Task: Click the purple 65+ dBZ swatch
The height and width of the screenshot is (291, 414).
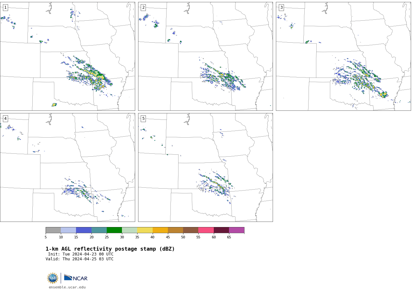Action: (x=237, y=230)
